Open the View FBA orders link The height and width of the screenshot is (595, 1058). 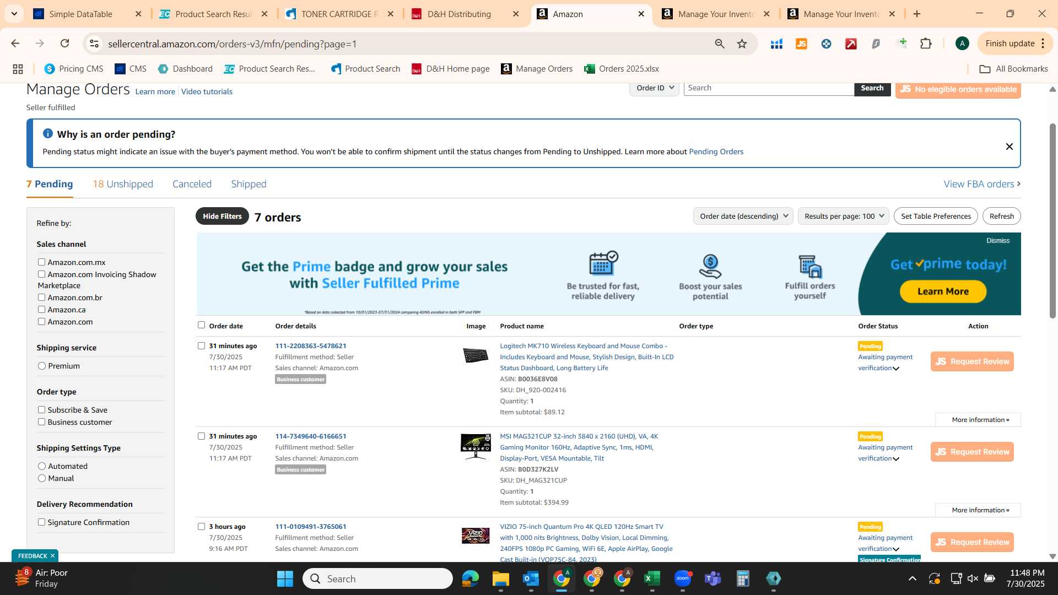[982, 184]
